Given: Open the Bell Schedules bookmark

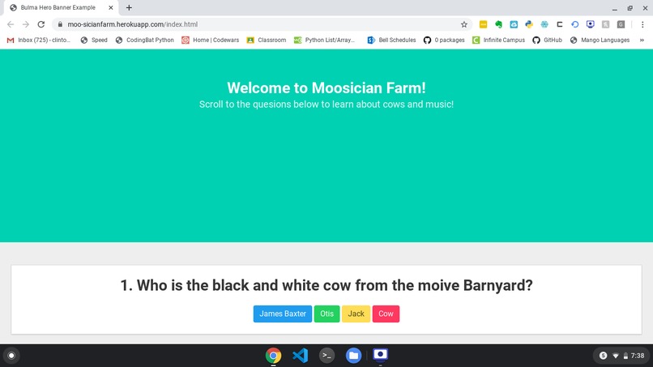Looking at the screenshot, I should click(x=391, y=40).
